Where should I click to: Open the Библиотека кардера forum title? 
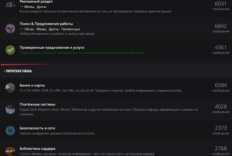tap(37, 148)
